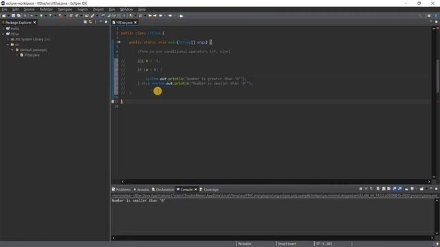This screenshot has width=440, height=247.
Task: Click the New Java Class icon
Action: pos(76,16)
